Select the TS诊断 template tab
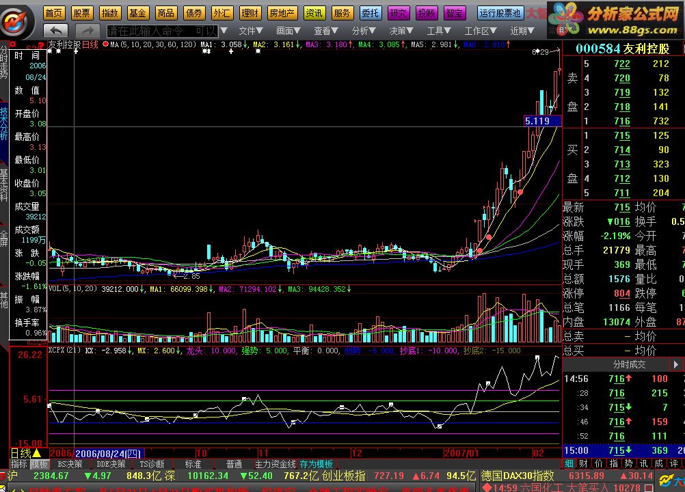This screenshot has width=685, height=492. [152, 464]
